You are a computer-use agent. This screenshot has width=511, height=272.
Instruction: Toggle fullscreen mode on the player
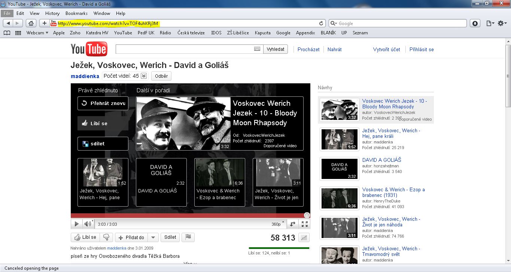tap(305, 224)
